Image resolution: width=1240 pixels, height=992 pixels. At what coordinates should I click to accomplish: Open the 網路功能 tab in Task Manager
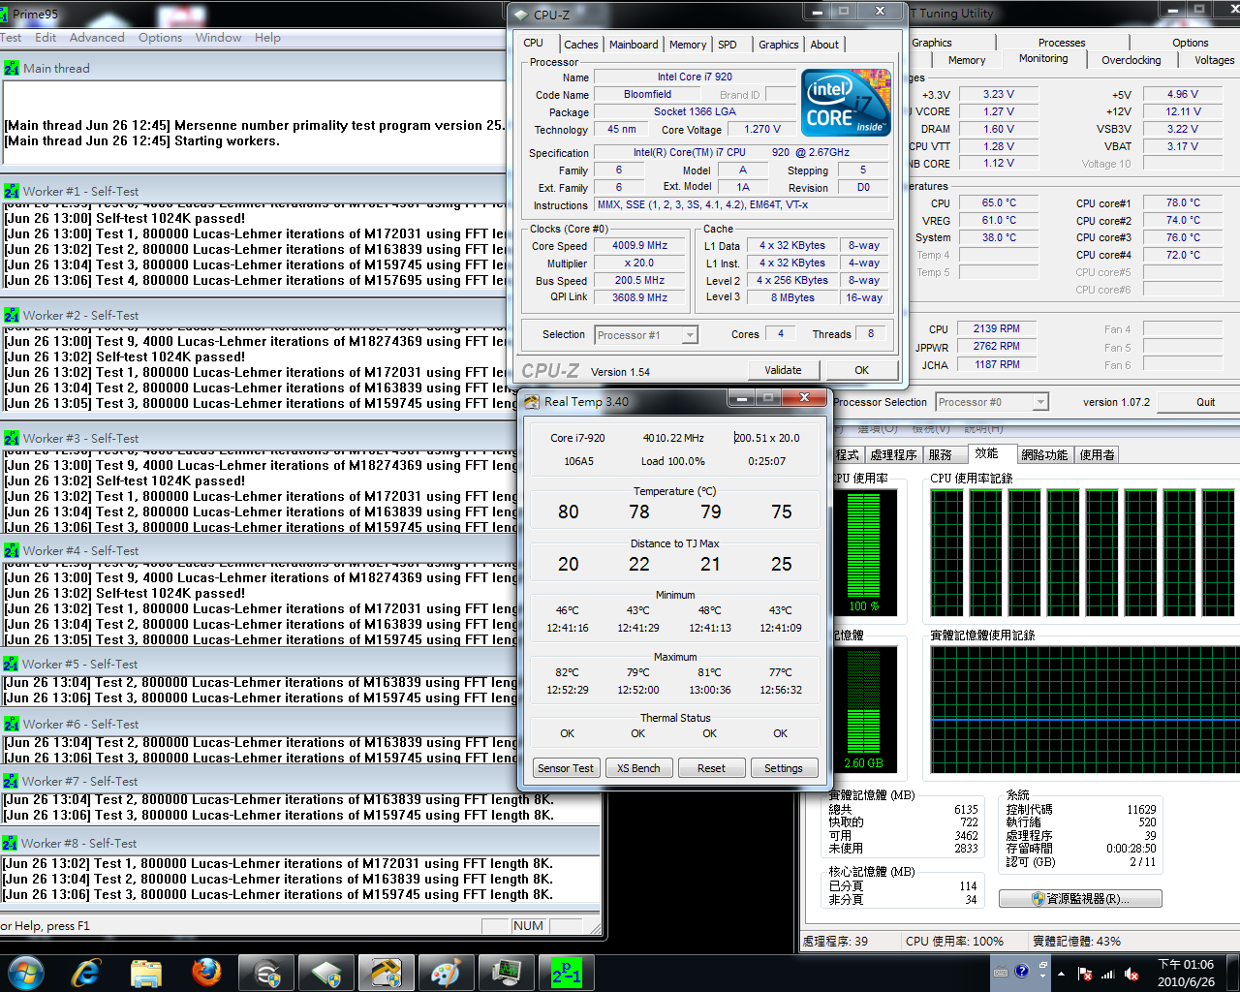coord(1044,454)
